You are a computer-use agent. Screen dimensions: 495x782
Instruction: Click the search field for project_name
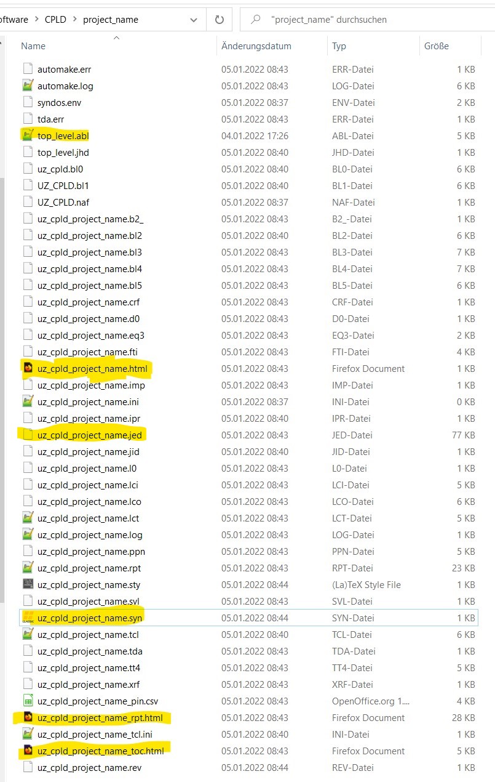pos(369,20)
